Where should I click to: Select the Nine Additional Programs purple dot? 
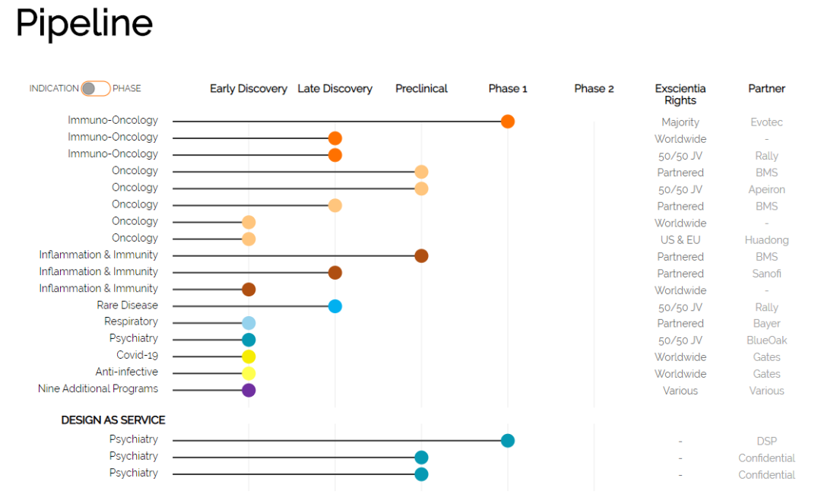point(249,390)
